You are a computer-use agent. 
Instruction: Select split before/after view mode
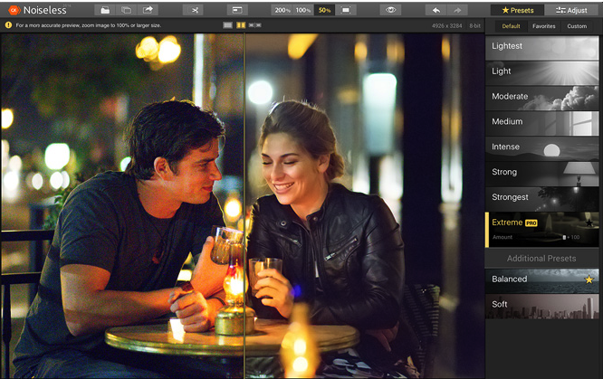[241, 25]
